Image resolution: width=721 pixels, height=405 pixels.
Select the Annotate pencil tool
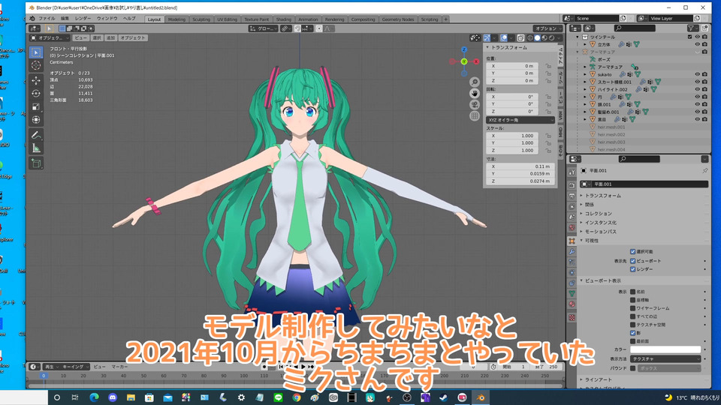point(36,135)
